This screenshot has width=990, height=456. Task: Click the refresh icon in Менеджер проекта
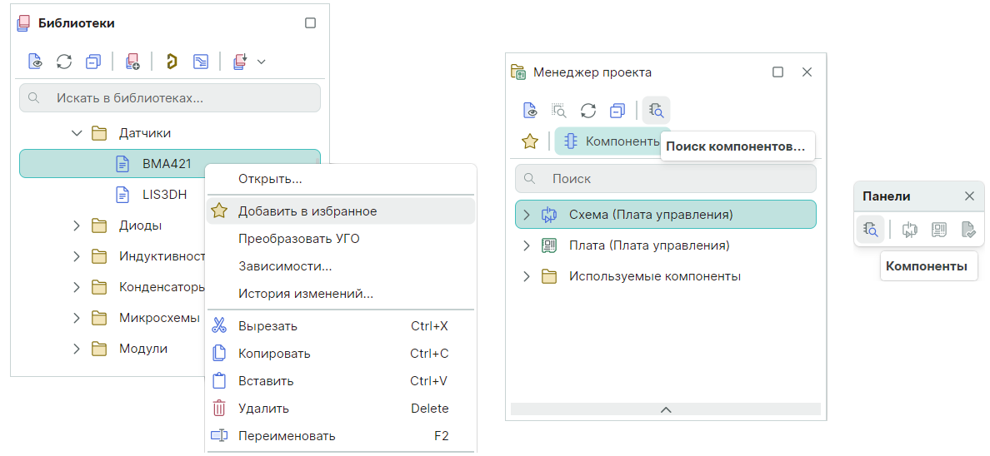588,110
